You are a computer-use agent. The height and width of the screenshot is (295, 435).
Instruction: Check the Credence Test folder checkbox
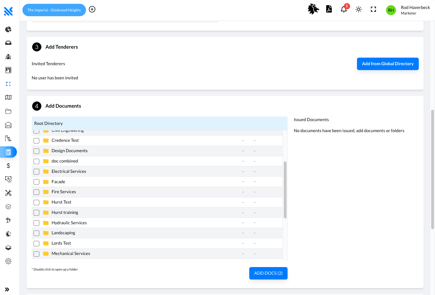36,141
